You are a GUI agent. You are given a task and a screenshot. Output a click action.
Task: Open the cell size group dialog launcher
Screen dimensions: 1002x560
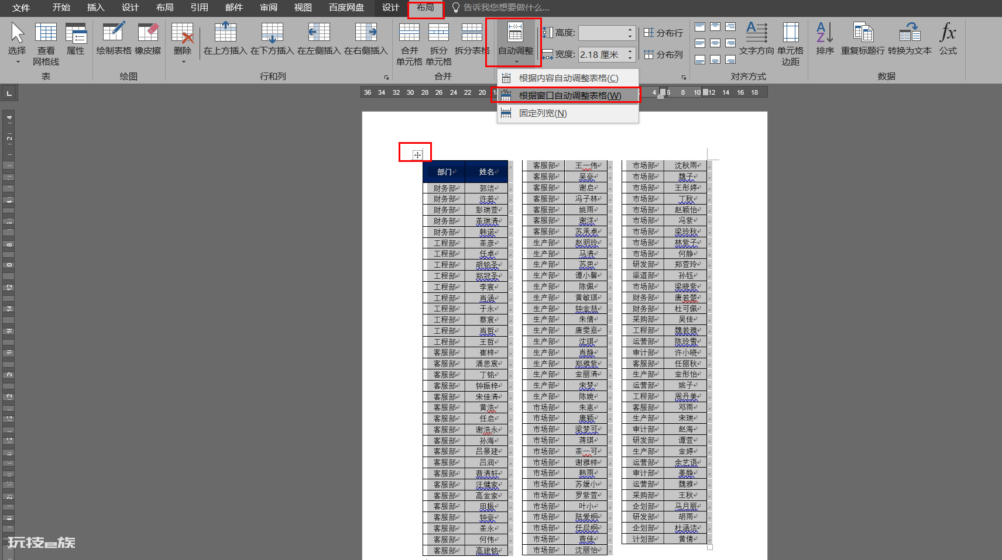[684, 77]
